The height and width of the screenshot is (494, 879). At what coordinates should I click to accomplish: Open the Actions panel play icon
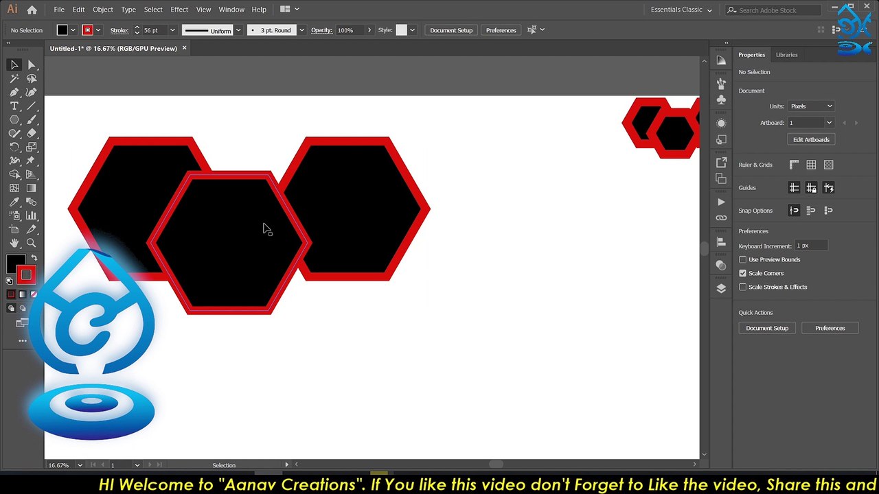tap(721, 202)
